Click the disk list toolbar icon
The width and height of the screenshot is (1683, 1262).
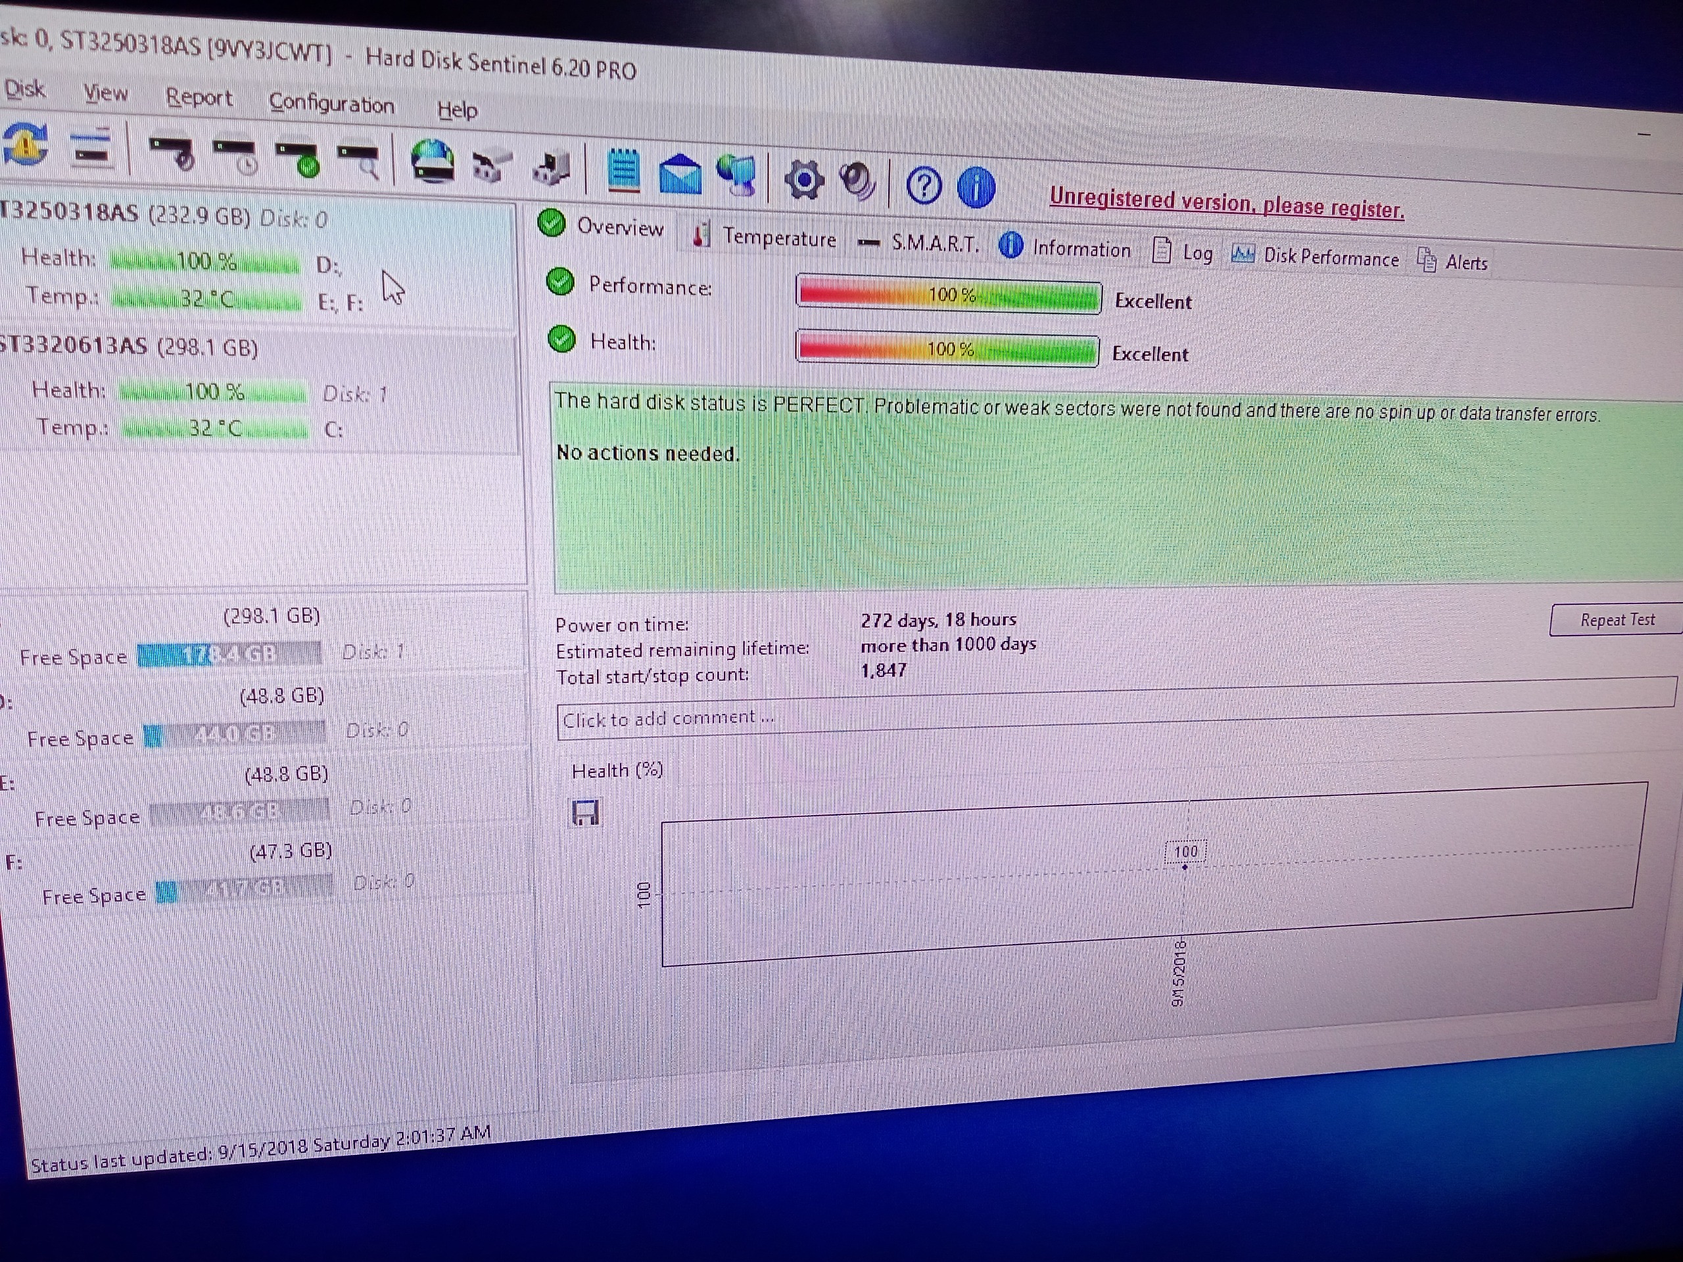(x=91, y=148)
